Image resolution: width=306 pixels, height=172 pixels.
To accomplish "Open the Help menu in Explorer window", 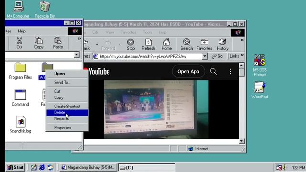I will coord(22,31).
